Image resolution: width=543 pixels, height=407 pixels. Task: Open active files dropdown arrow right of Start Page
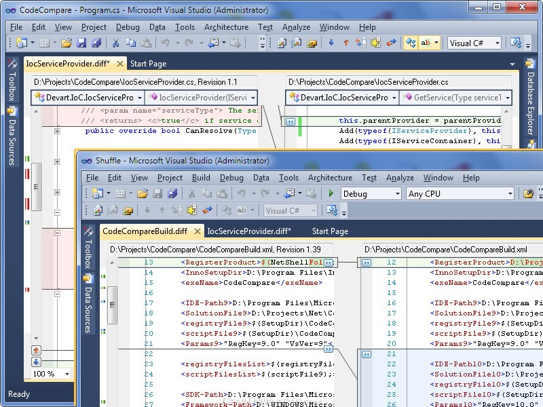pos(512,64)
